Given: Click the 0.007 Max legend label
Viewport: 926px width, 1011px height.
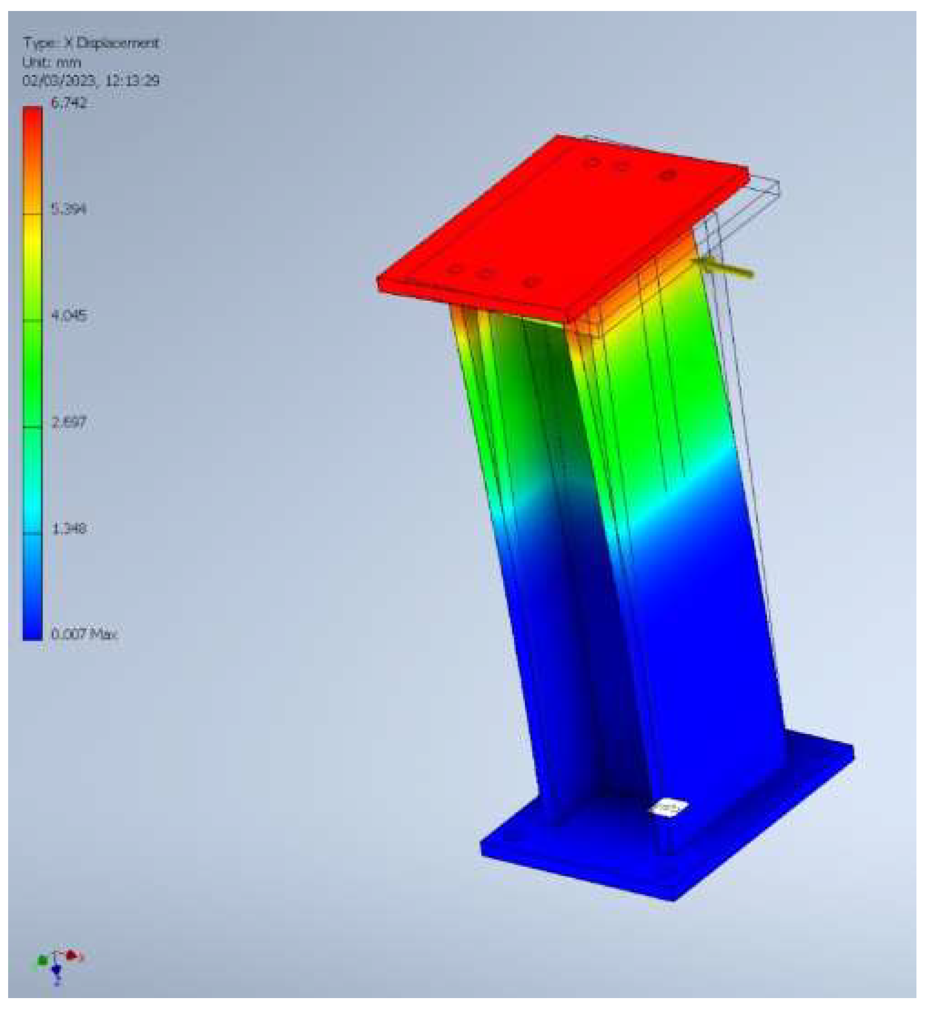Looking at the screenshot, I should pos(85,634).
